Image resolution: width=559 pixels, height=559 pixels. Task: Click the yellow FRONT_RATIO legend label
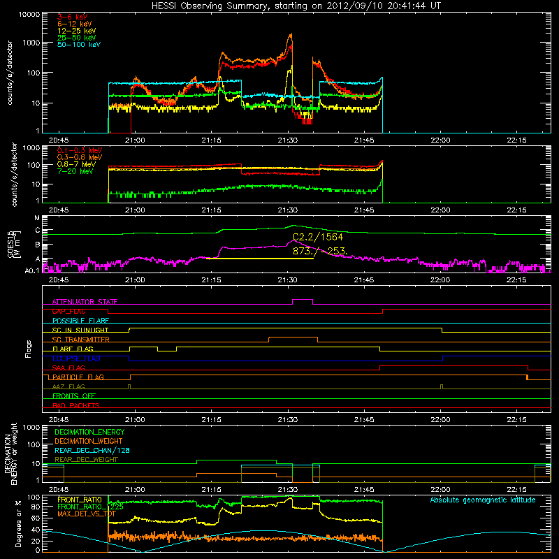coord(80,500)
